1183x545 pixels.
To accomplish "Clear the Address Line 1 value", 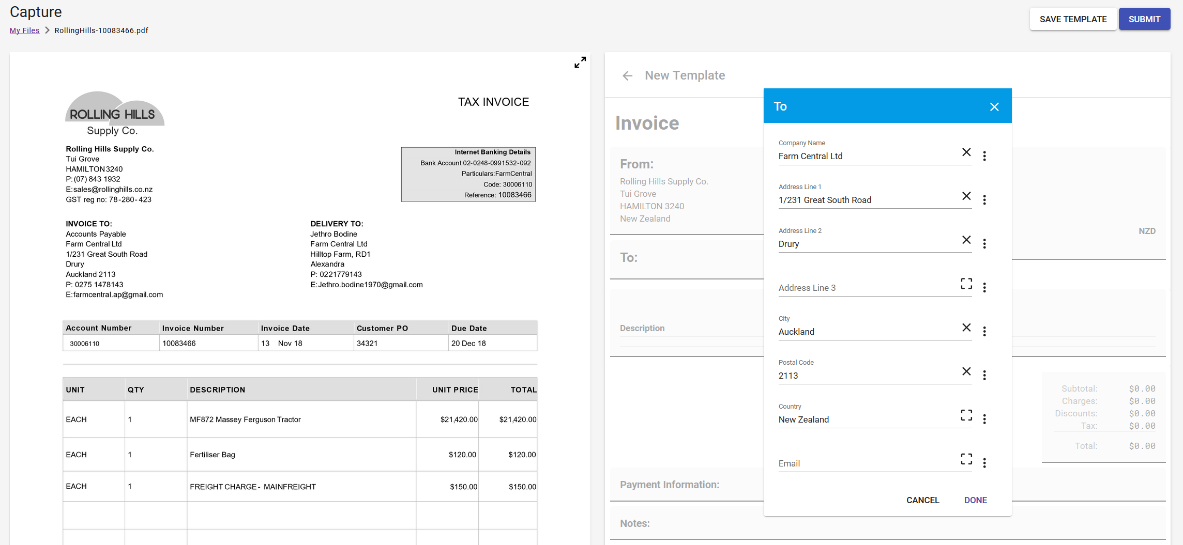I will point(966,196).
